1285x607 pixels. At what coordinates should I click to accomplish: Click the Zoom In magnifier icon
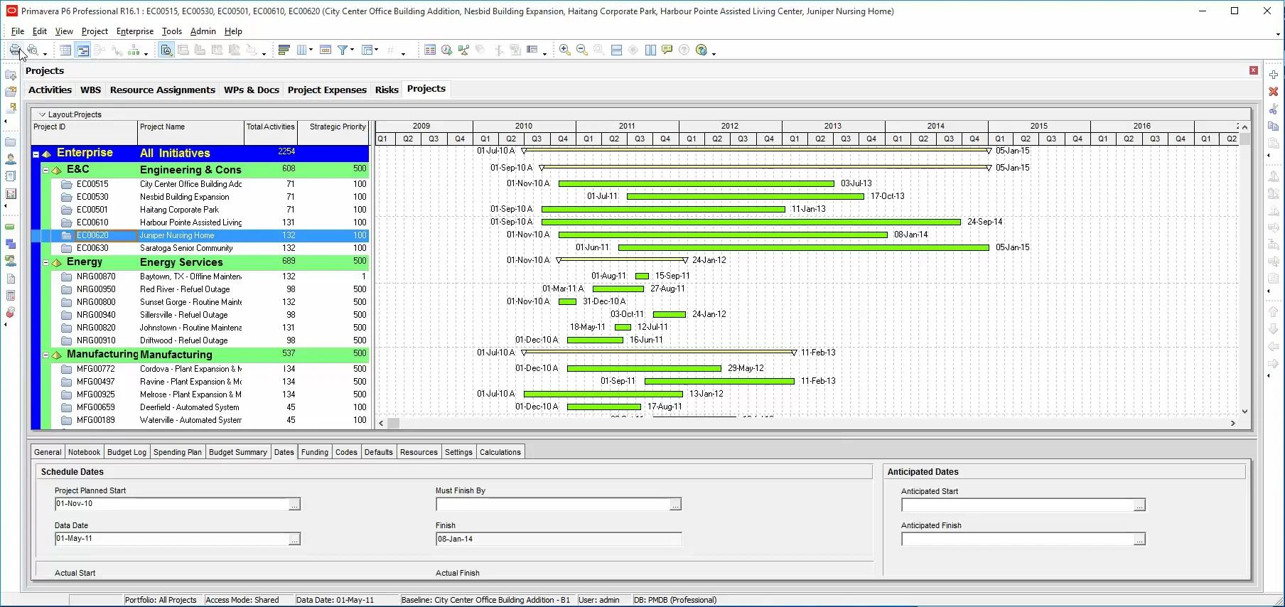[565, 50]
